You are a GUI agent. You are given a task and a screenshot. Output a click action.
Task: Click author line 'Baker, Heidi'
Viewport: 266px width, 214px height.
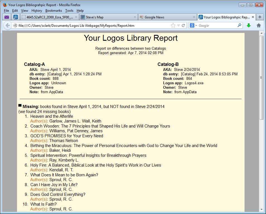point(50,150)
